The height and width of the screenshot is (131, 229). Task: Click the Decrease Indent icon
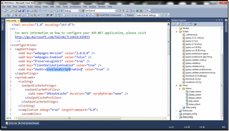tap(47, 15)
